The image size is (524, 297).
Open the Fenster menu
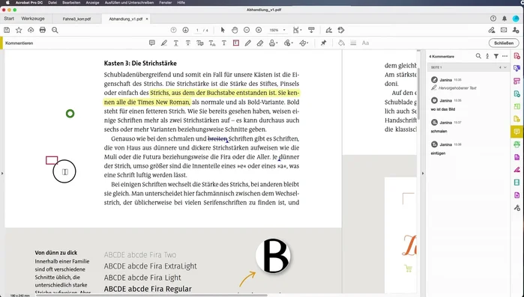(166, 2)
